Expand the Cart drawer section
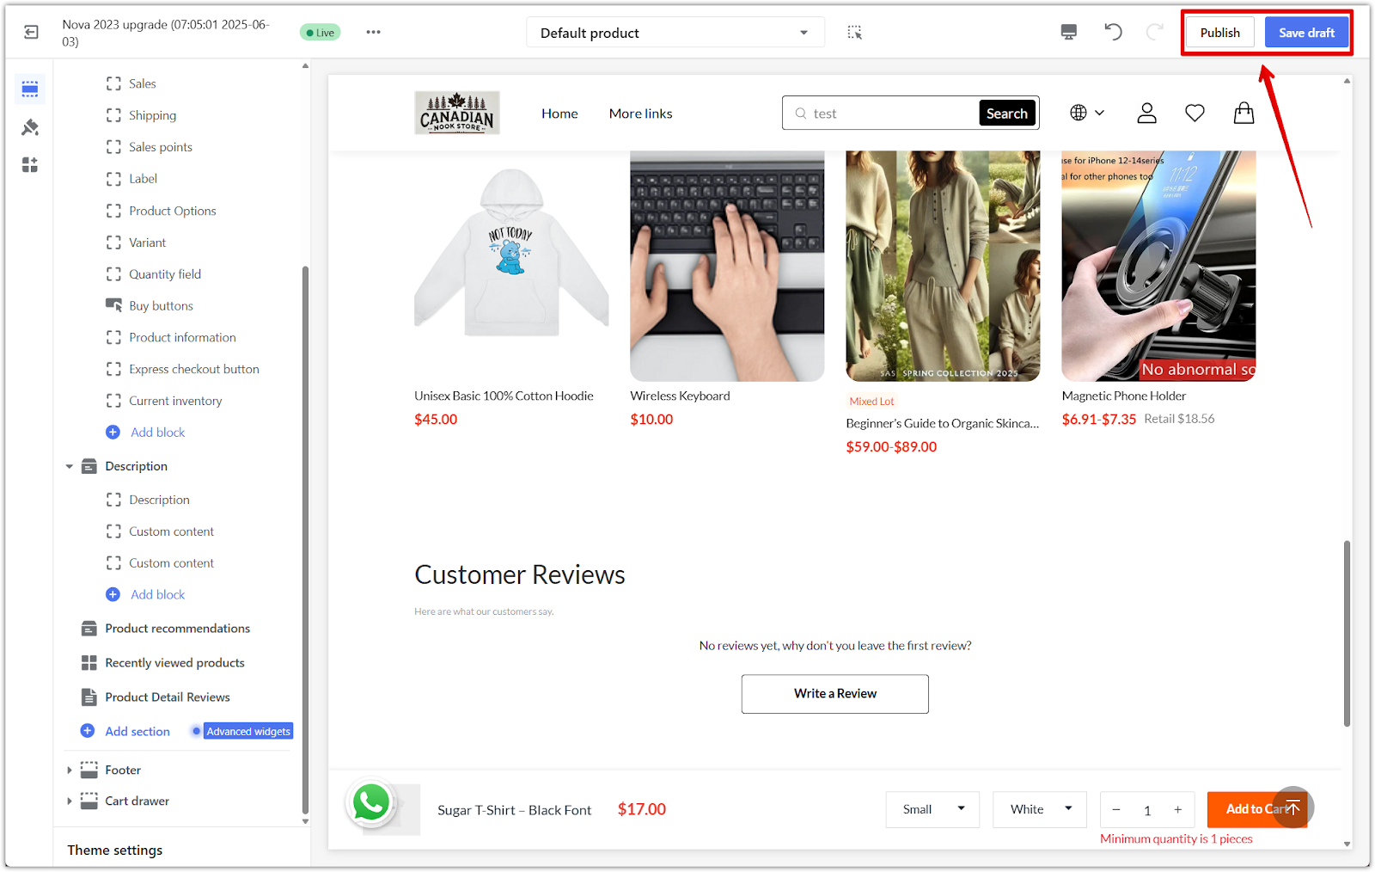The height and width of the screenshot is (872, 1375). click(x=70, y=801)
